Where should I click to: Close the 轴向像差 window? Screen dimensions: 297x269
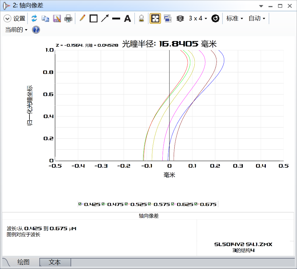click(x=290, y=6)
